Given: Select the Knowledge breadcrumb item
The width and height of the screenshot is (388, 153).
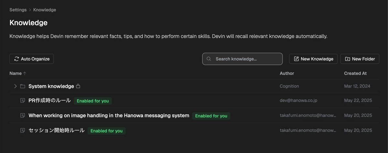Looking at the screenshot, I should pos(45,10).
